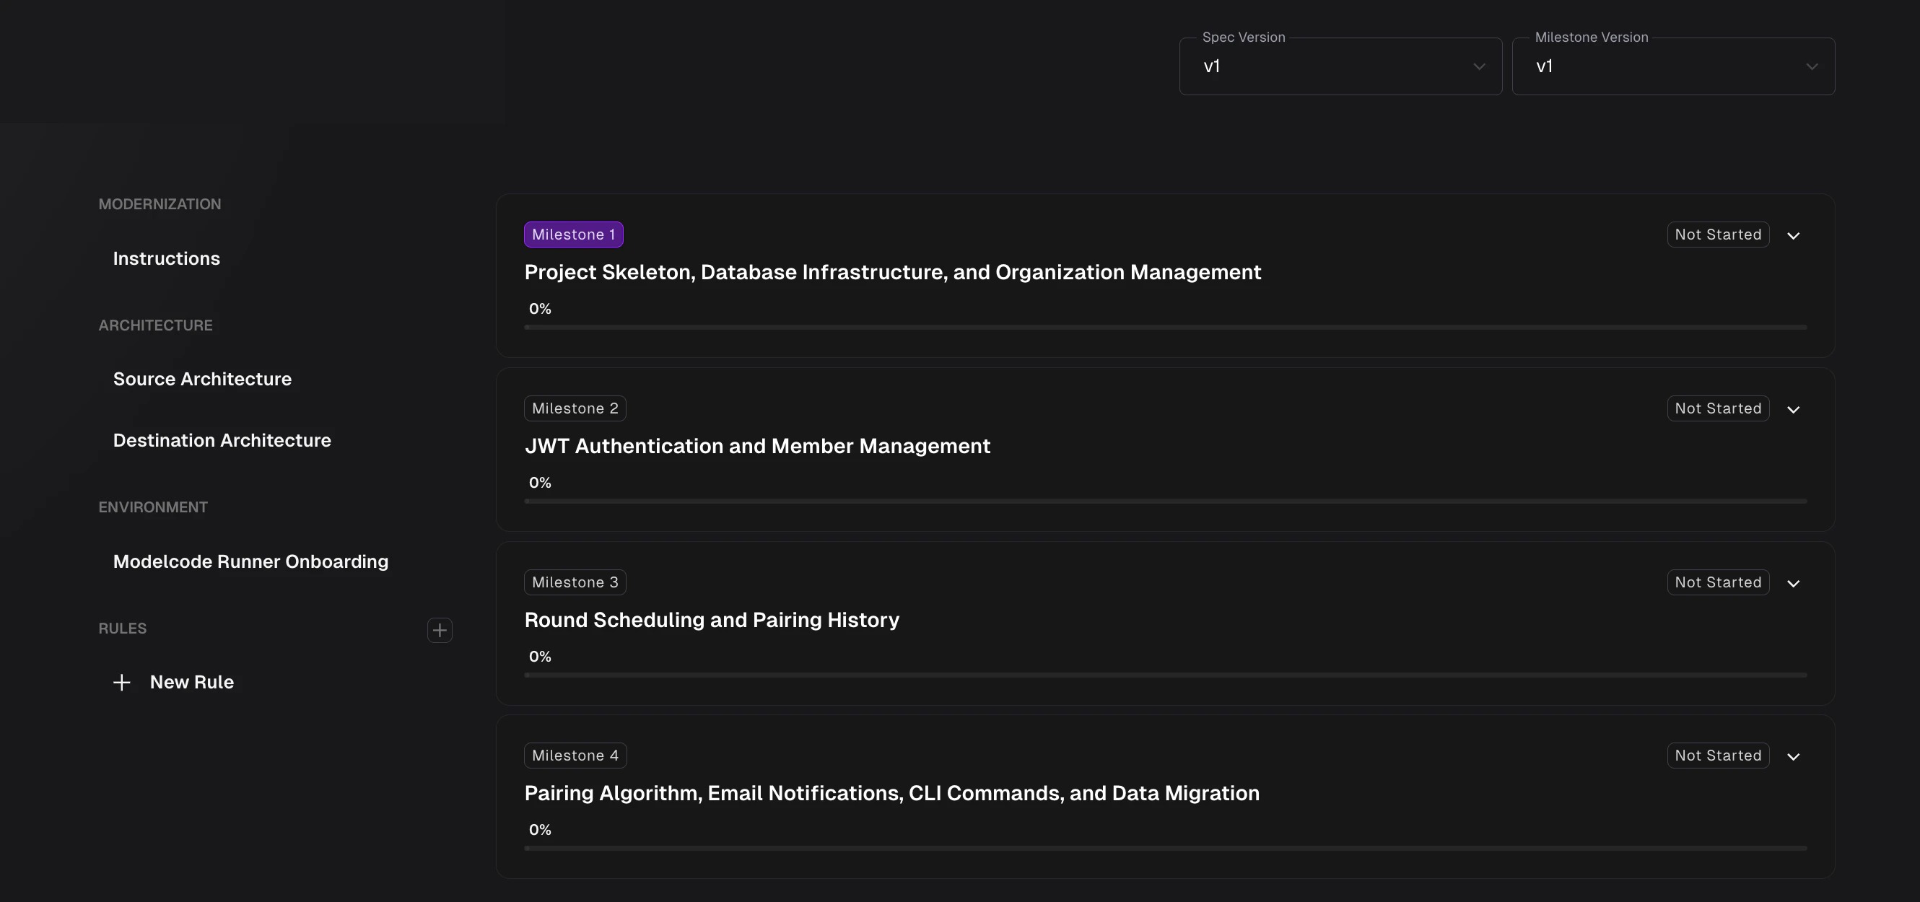Click the purple Milestone 1 badge
The image size is (1920, 902).
(573, 234)
